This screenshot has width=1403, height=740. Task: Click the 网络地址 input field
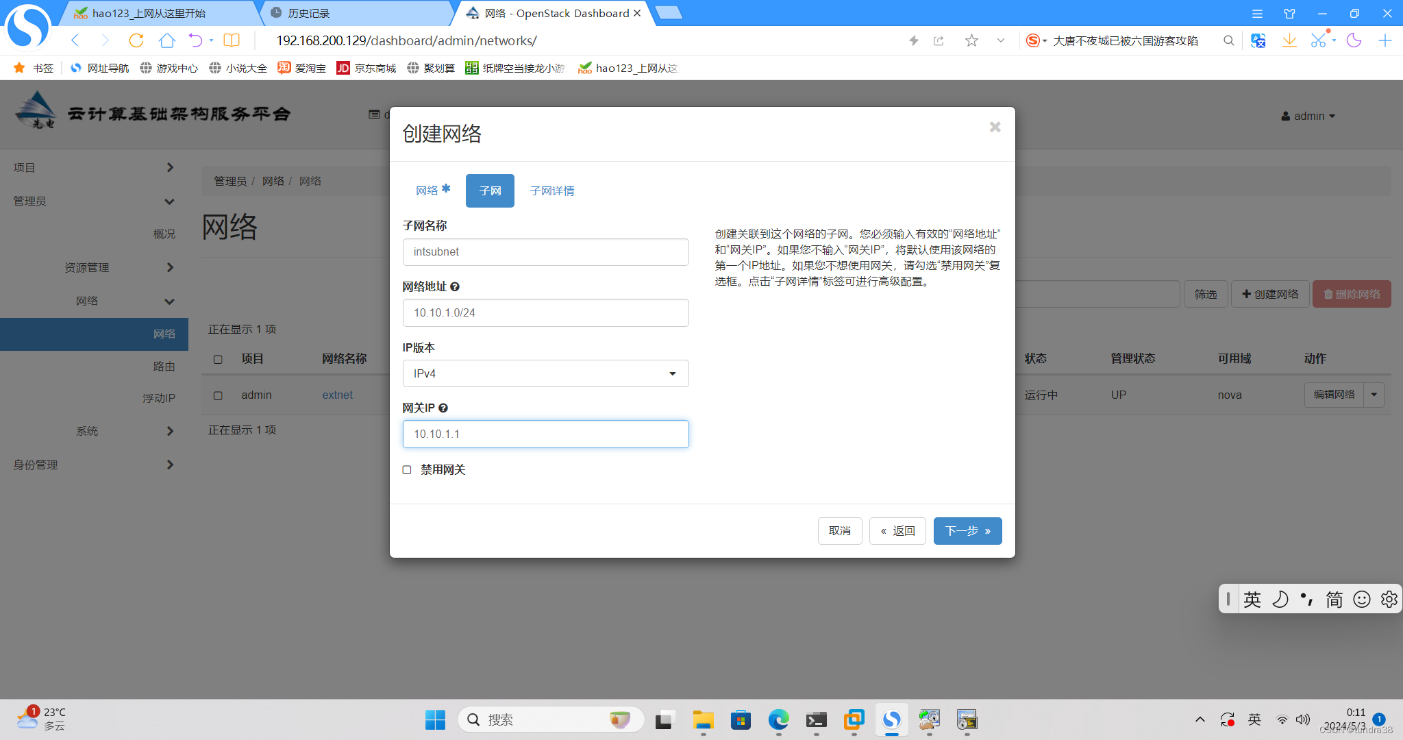click(x=545, y=312)
